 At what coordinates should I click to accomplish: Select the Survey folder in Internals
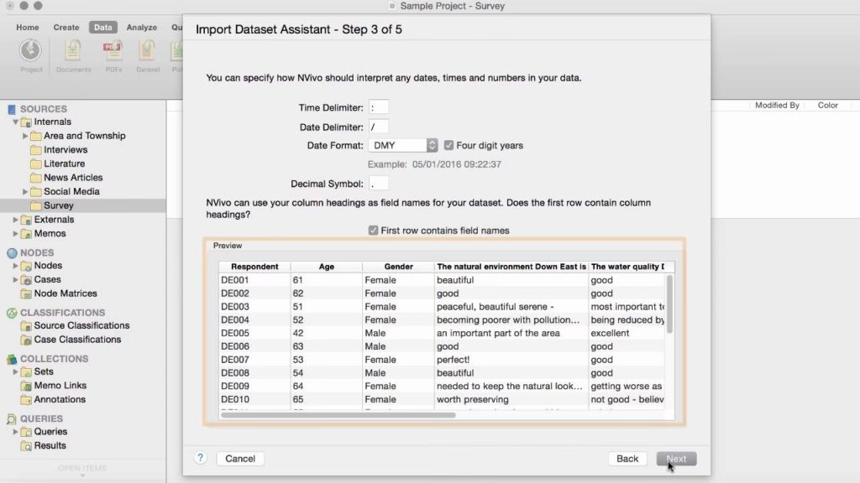pyautogui.click(x=58, y=205)
